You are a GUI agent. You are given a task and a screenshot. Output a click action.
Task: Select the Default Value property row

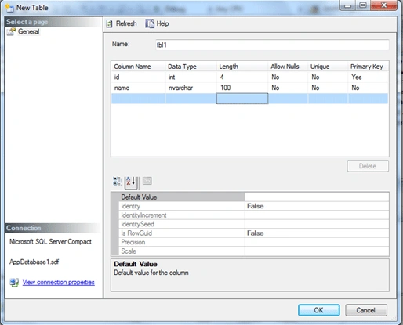click(182, 197)
